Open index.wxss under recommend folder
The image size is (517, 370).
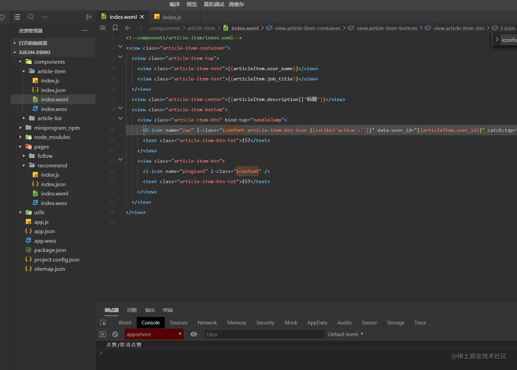tap(53, 203)
